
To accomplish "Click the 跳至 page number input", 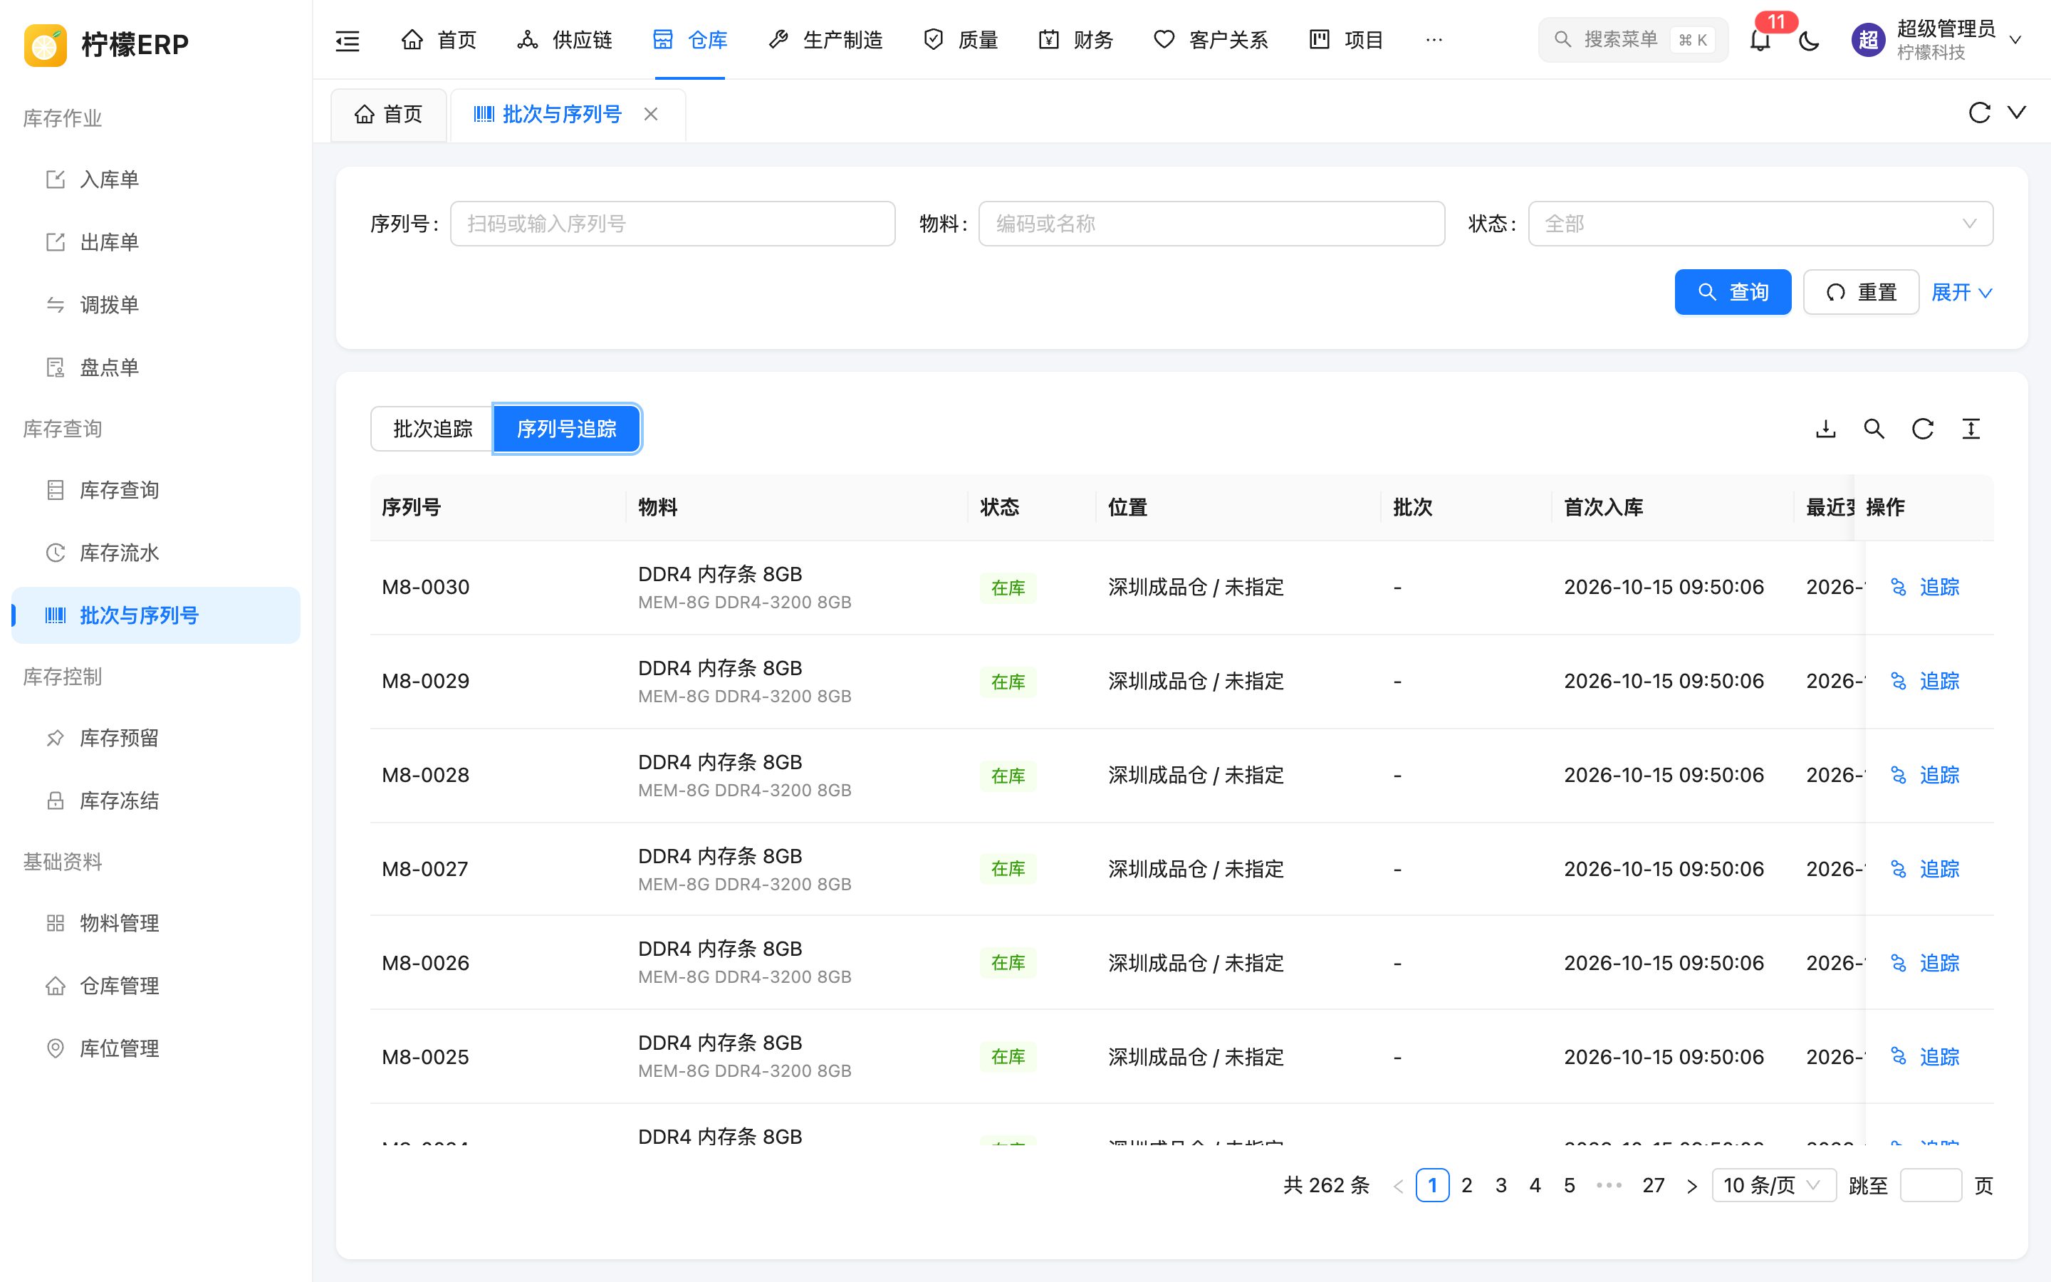I will 1931,1185.
